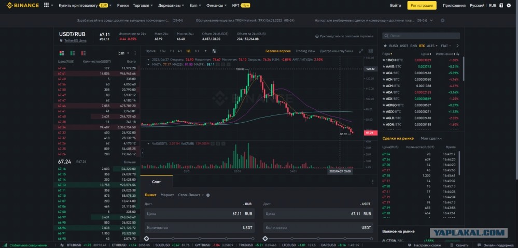The image size is (518, 248).
Task: Favorite the ACM/BTC pair star
Action: pos(384,86)
